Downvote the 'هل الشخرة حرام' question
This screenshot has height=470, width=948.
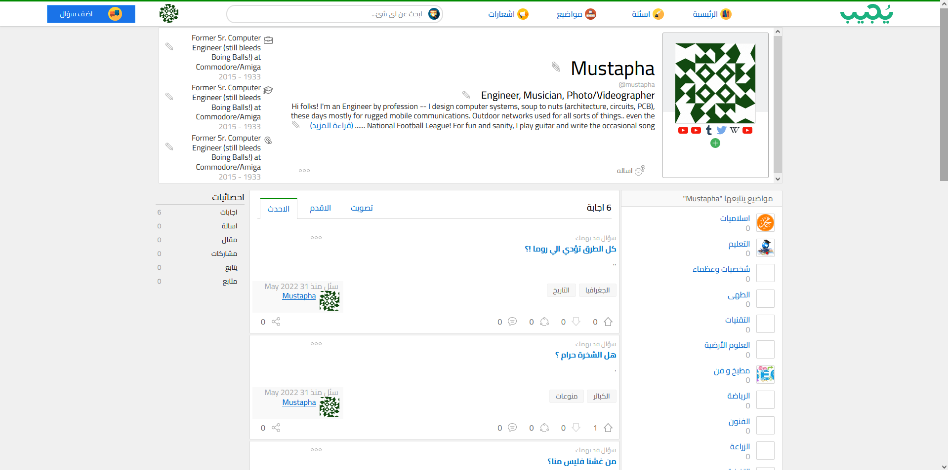coord(576,428)
